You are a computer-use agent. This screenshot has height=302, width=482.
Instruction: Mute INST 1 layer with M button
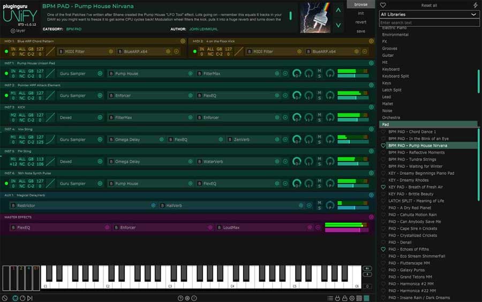[x=319, y=71]
